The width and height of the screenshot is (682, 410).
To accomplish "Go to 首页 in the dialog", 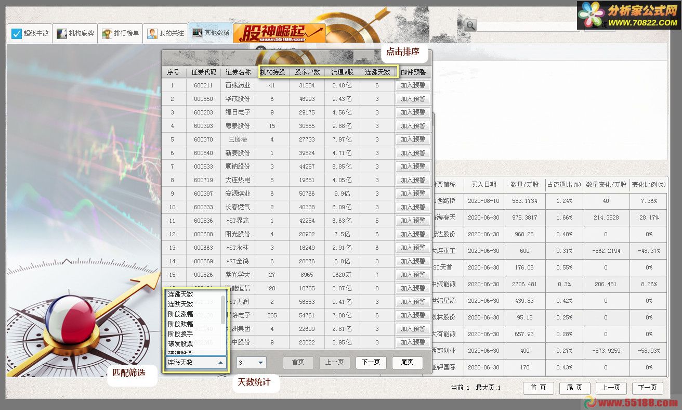I will point(298,362).
